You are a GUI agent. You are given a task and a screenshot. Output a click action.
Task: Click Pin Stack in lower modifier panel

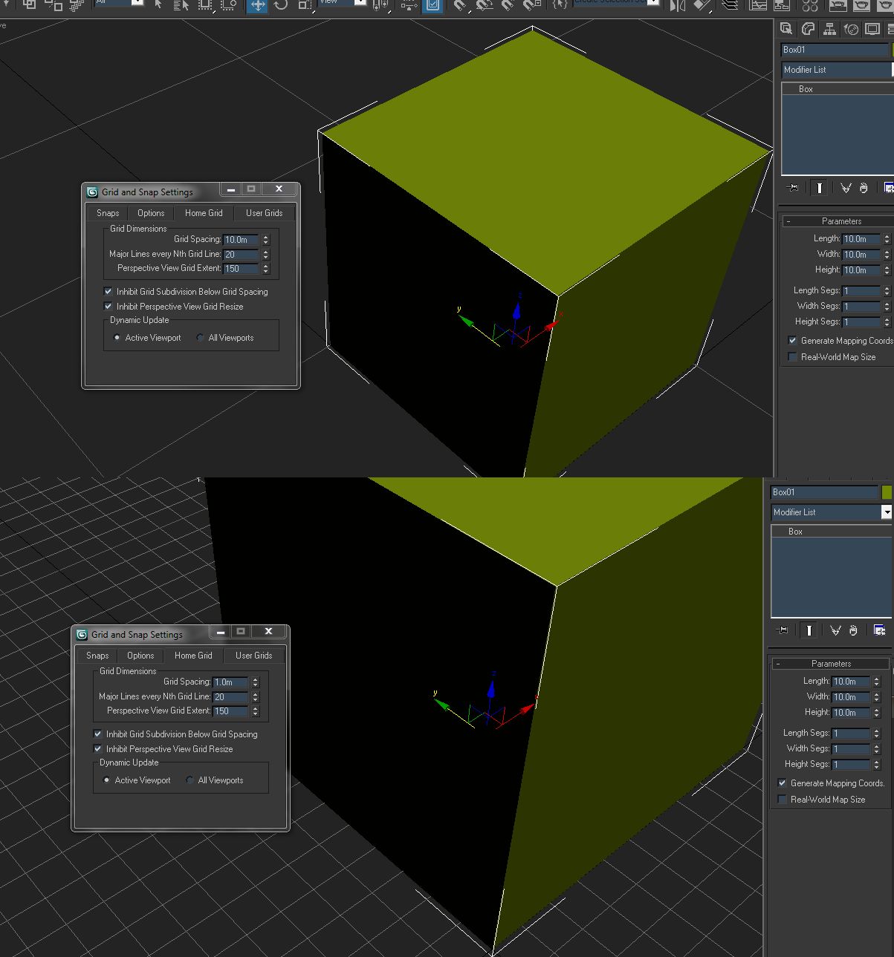[782, 630]
